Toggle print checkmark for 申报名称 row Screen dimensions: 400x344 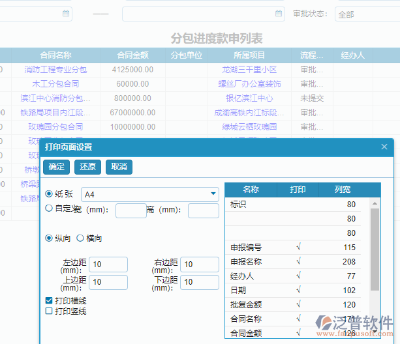click(x=298, y=261)
